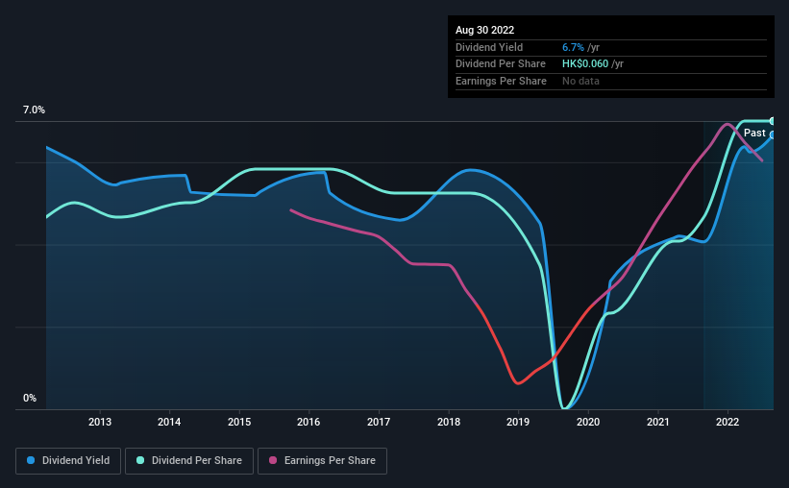Toggle the Dividend Per Share legend button
The width and height of the screenshot is (789, 488).
point(189,461)
